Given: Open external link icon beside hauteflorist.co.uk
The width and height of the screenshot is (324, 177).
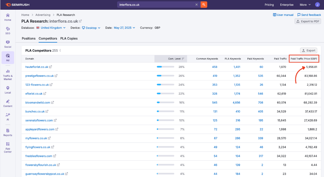Looking at the screenshot, I should 51,67.
